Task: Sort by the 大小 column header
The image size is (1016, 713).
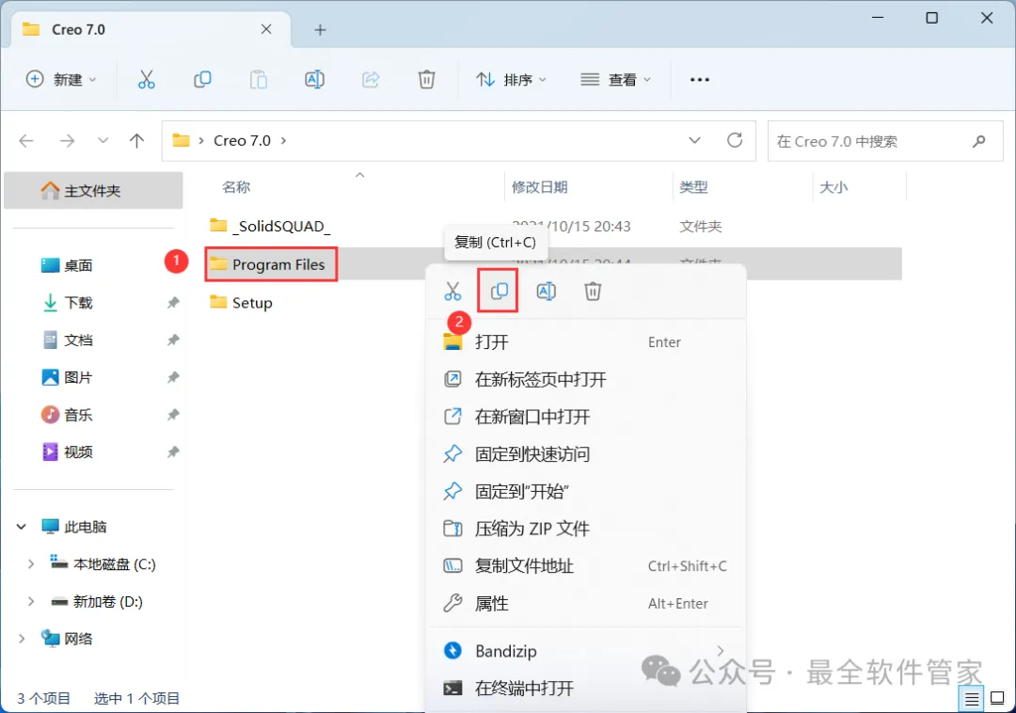Action: pos(833,187)
